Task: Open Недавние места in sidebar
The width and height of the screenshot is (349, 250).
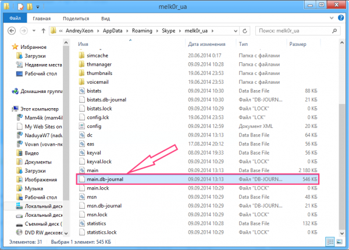Action: (x=43, y=65)
